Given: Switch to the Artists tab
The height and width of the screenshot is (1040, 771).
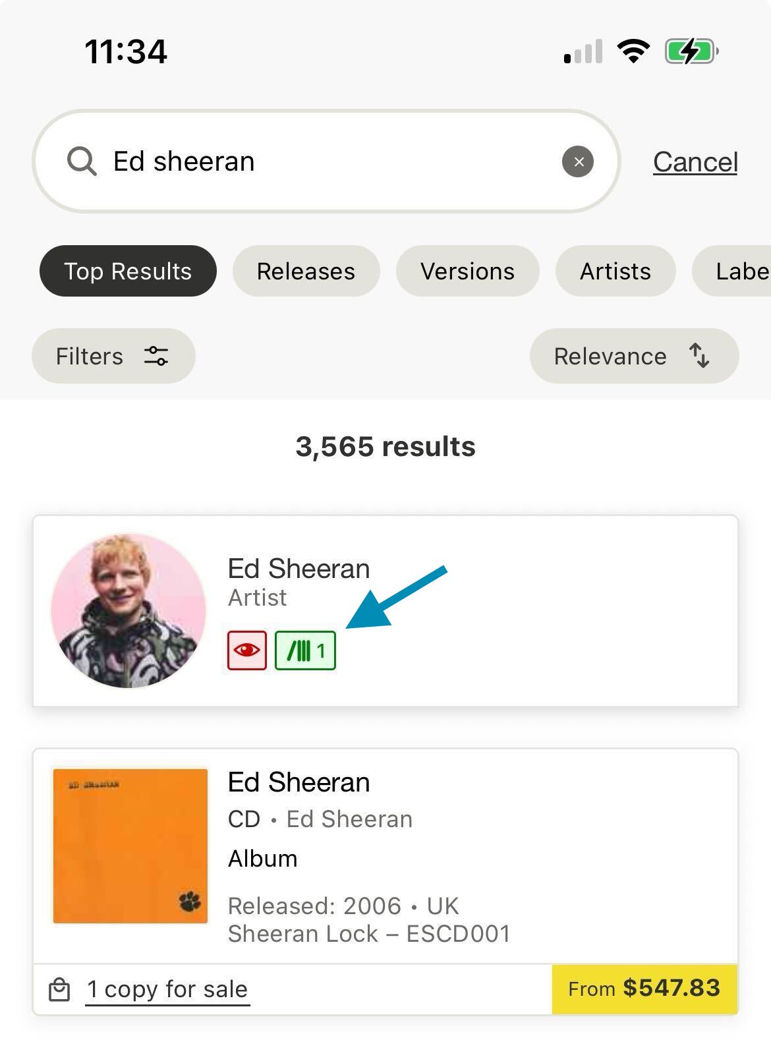Looking at the screenshot, I should 615,271.
